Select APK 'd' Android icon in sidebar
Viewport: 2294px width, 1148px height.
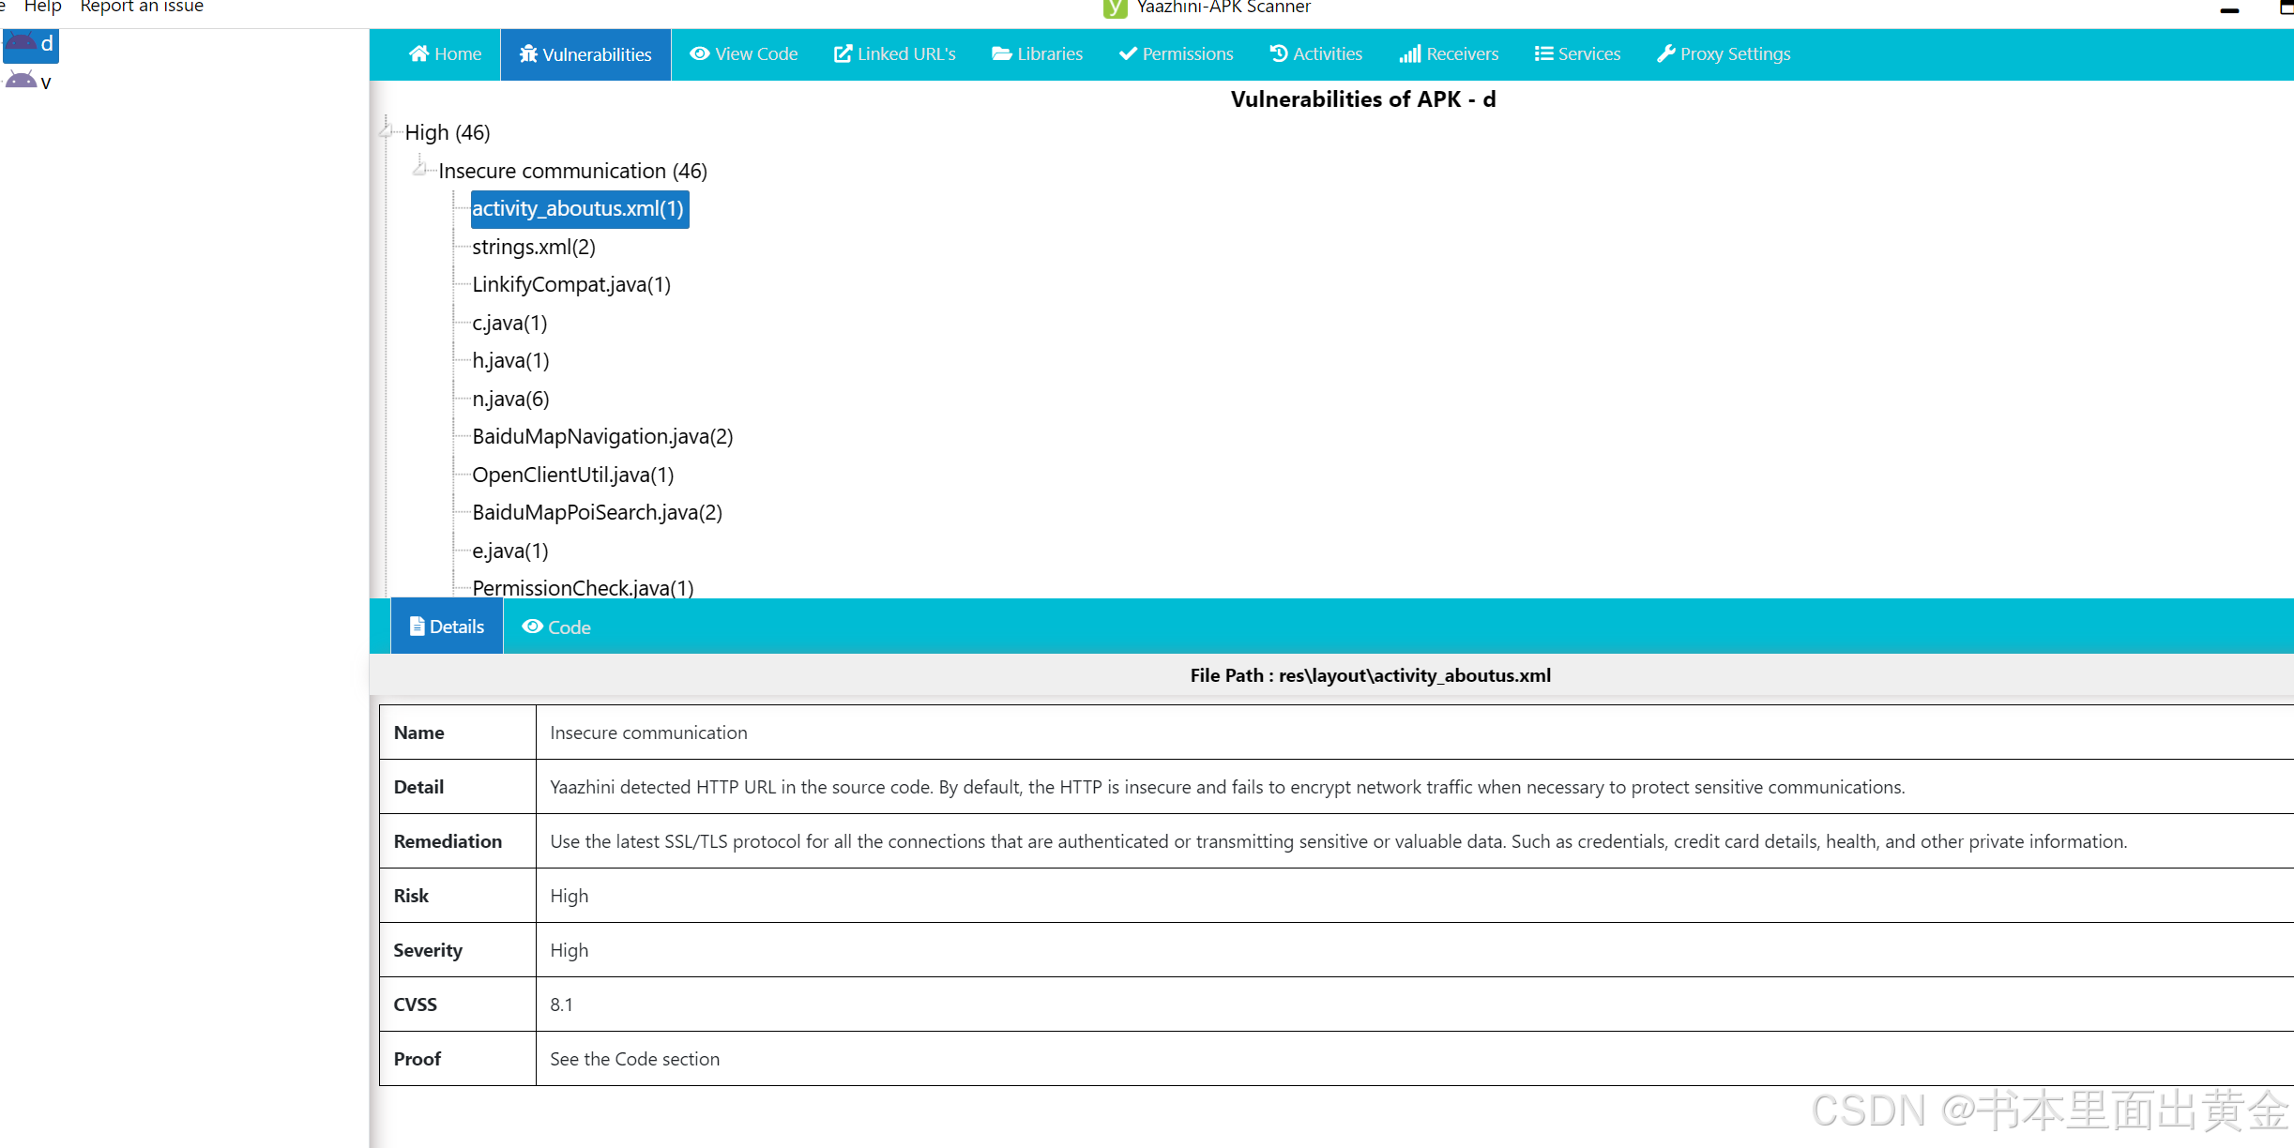click(x=21, y=43)
